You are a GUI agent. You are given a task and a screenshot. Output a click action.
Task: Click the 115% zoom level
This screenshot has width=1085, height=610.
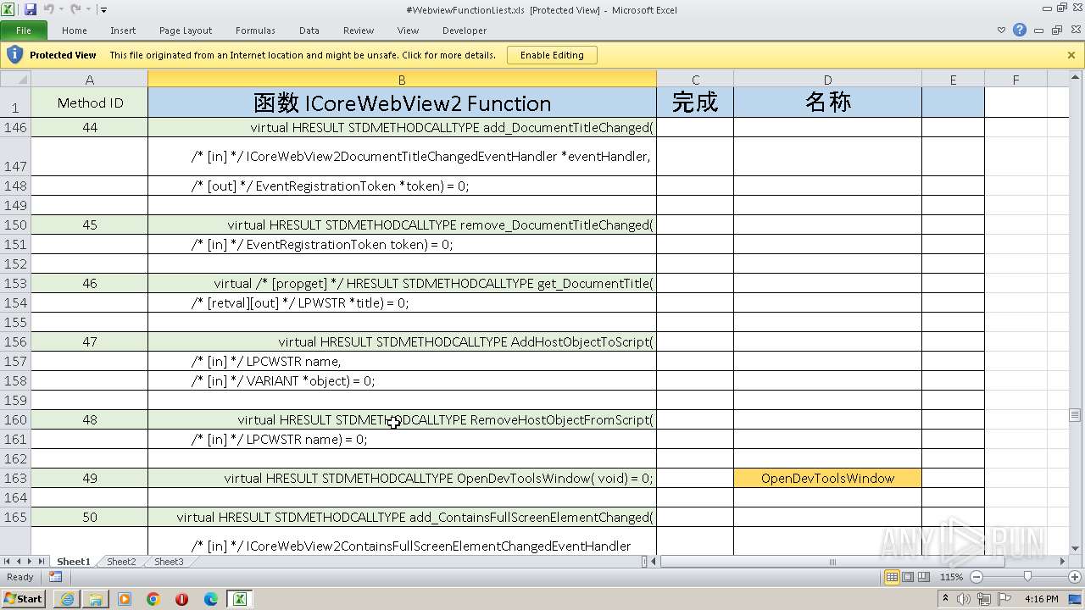pyautogui.click(x=951, y=577)
